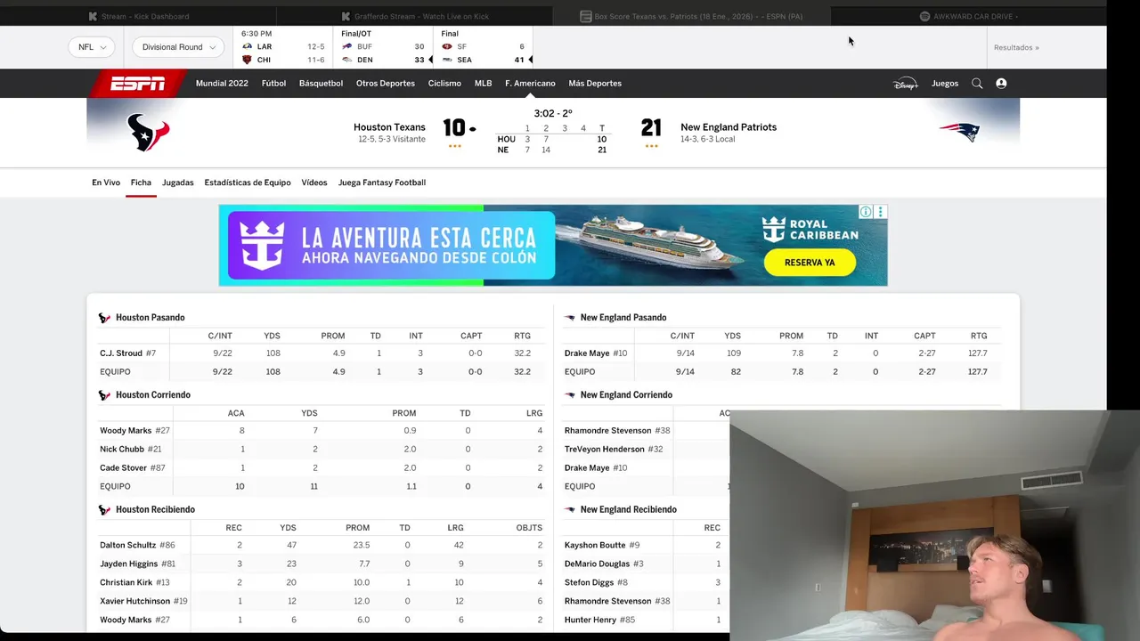The width and height of the screenshot is (1140, 641).
Task: Click RESERVA YA ad button
Action: click(810, 263)
